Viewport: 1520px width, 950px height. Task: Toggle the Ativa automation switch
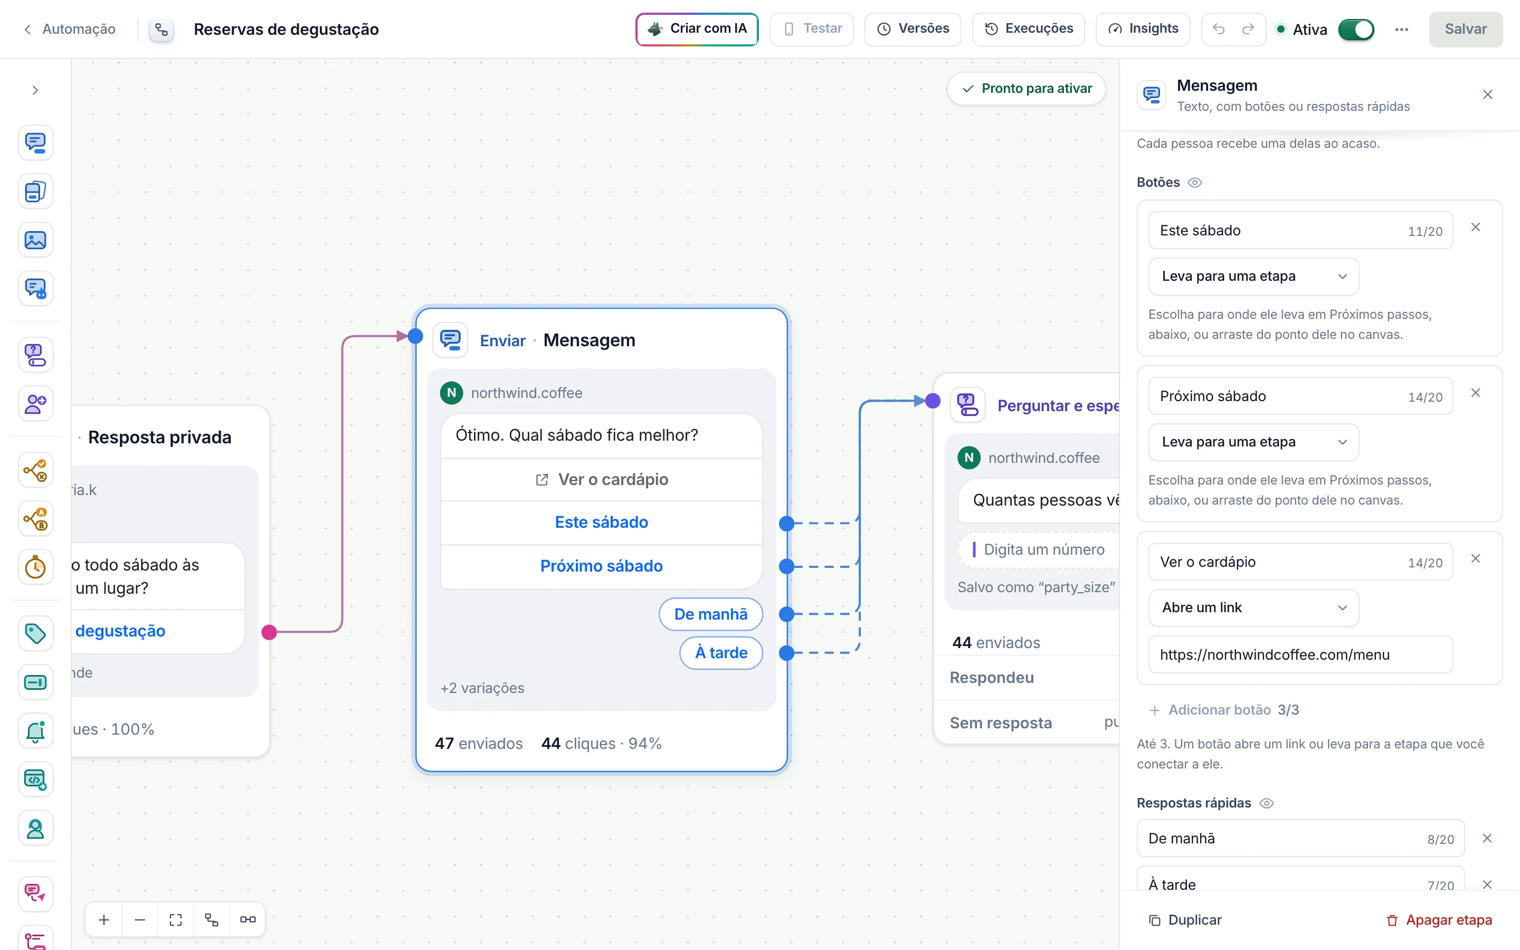tap(1356, 30)
